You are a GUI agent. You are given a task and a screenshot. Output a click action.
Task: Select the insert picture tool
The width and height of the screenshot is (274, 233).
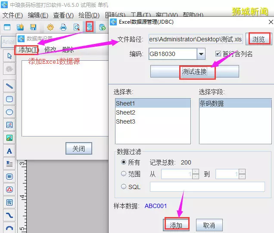click(9, 125)
